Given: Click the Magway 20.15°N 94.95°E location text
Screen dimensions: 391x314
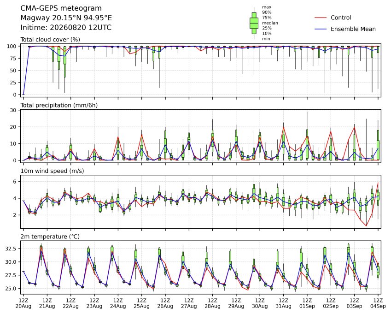Looking at the screenshot, I should [x=66, y=18].
